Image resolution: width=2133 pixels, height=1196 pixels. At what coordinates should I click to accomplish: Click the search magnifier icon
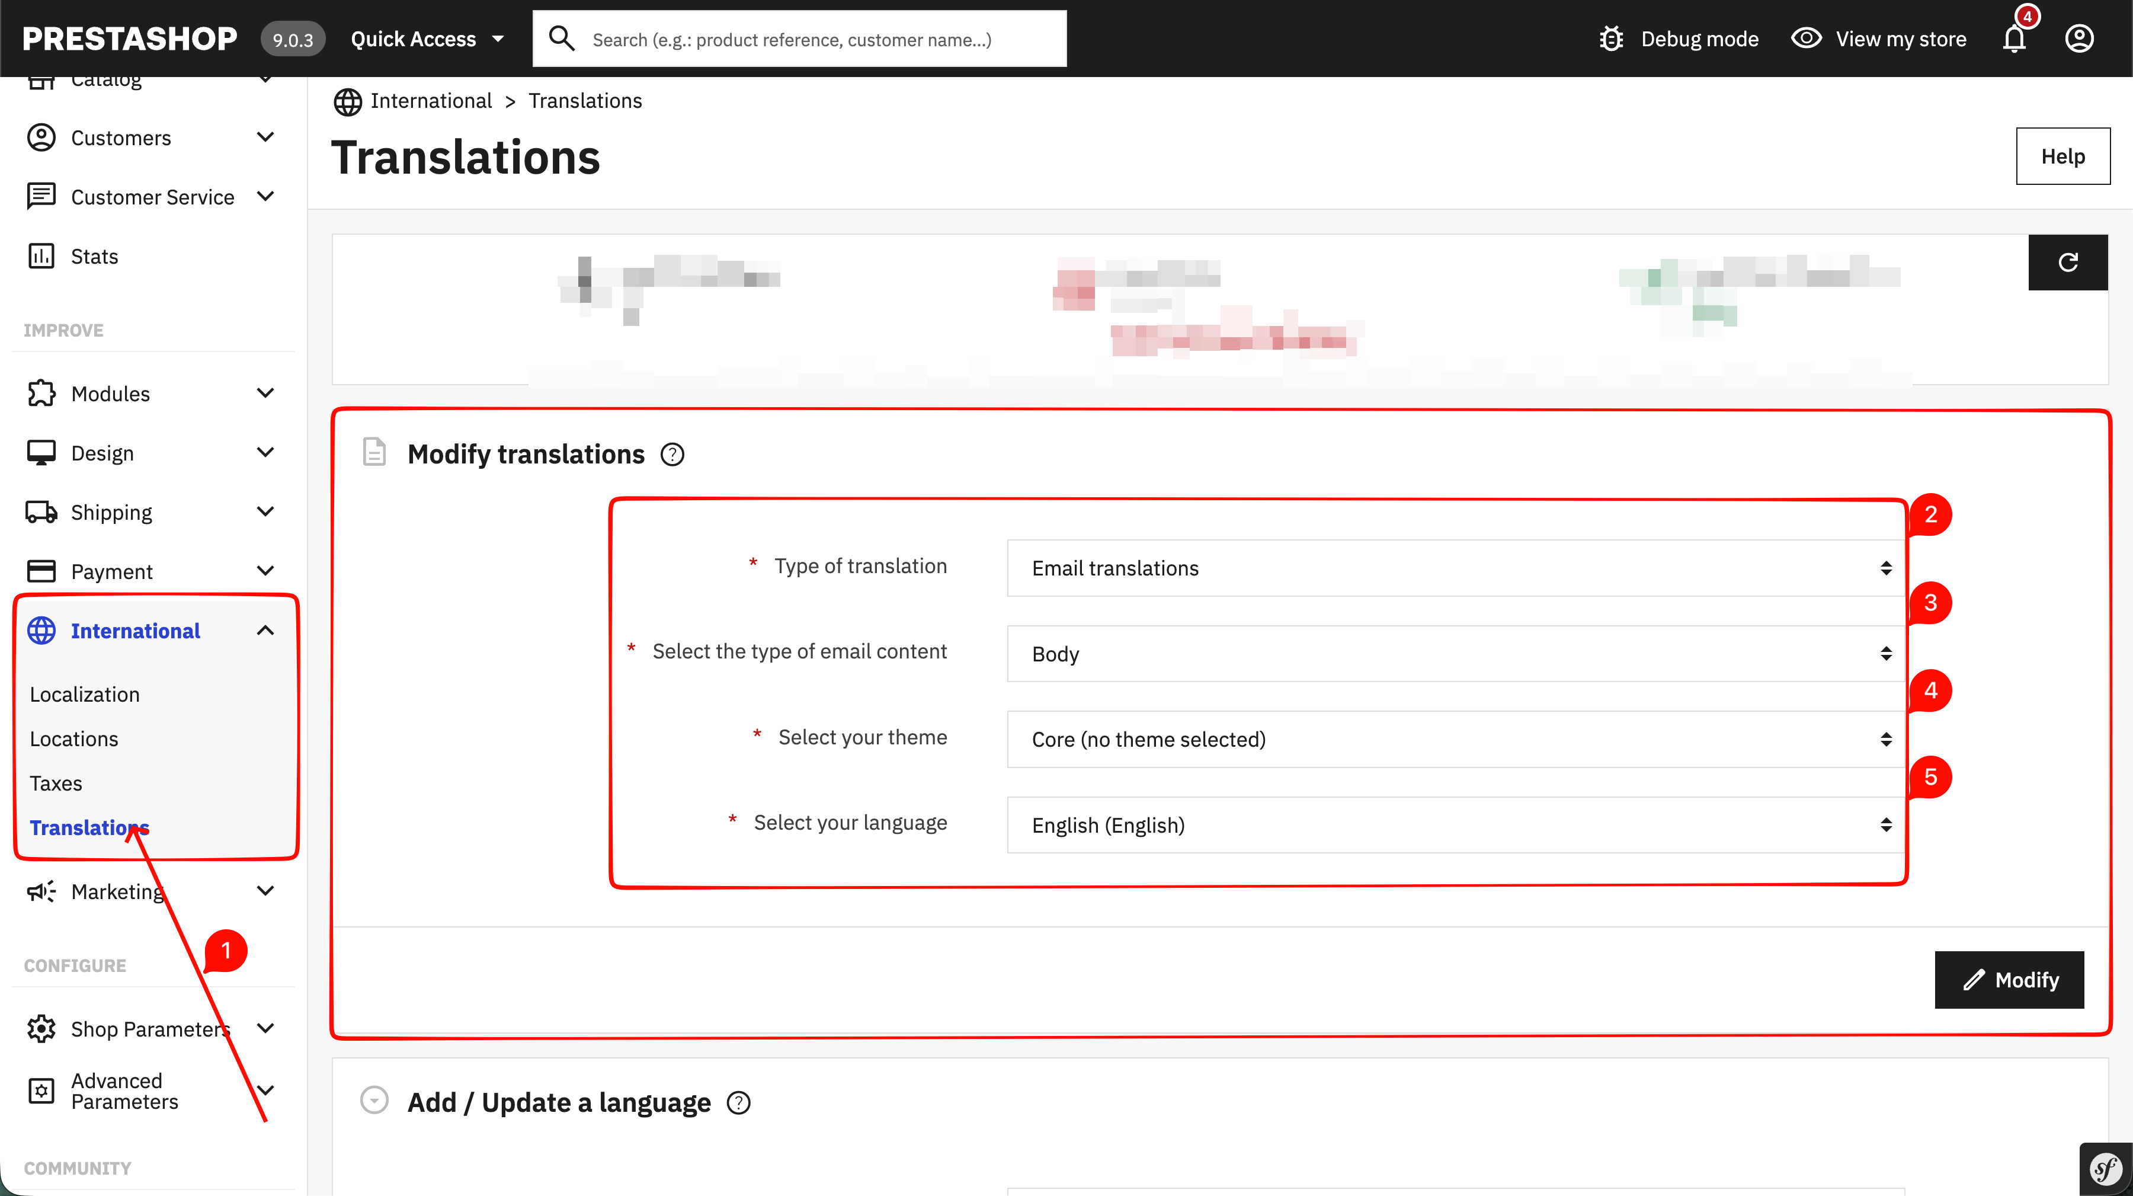[x=562, y=38]
